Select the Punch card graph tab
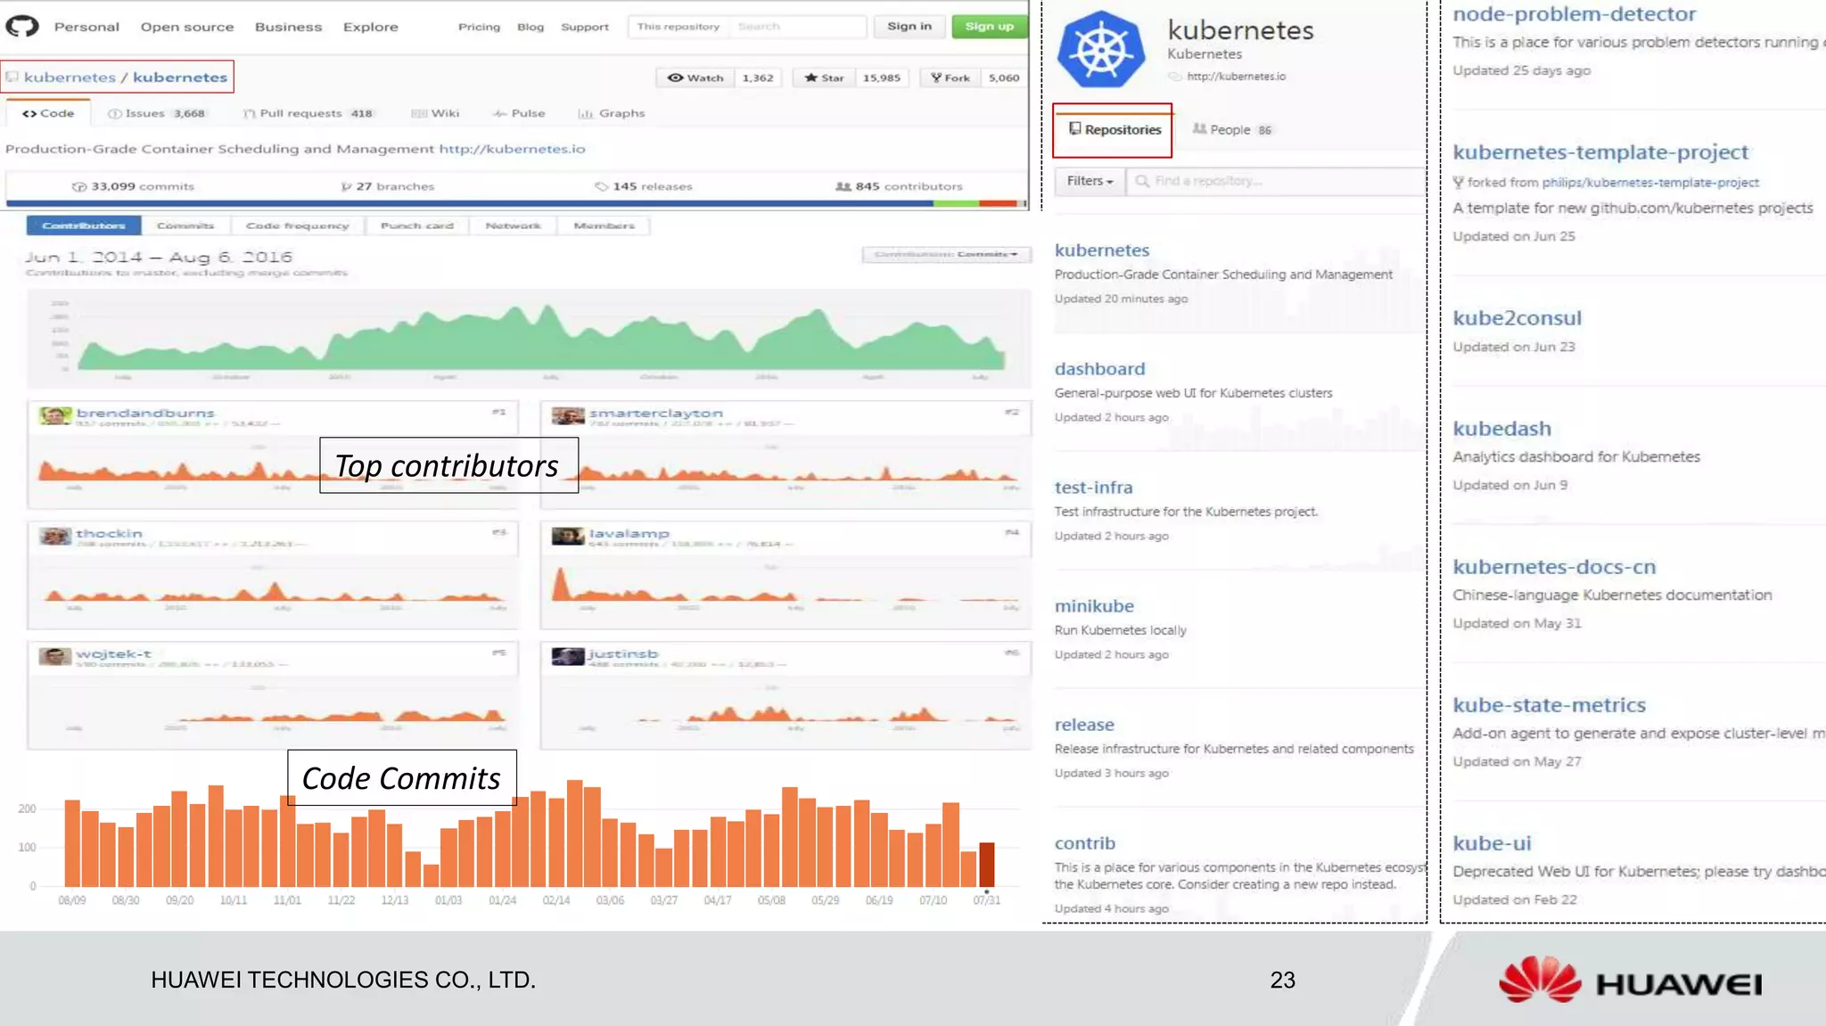 click(x=417, y=226)
